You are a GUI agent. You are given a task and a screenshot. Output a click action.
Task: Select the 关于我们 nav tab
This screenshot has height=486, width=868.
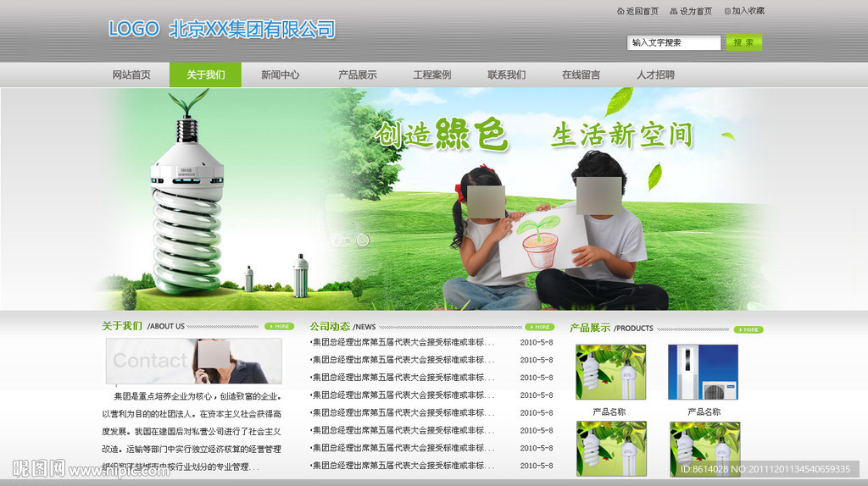(205, 75)
